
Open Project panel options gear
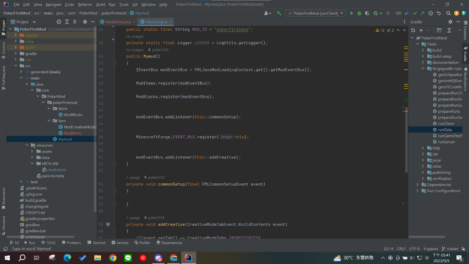pos(85,22)
